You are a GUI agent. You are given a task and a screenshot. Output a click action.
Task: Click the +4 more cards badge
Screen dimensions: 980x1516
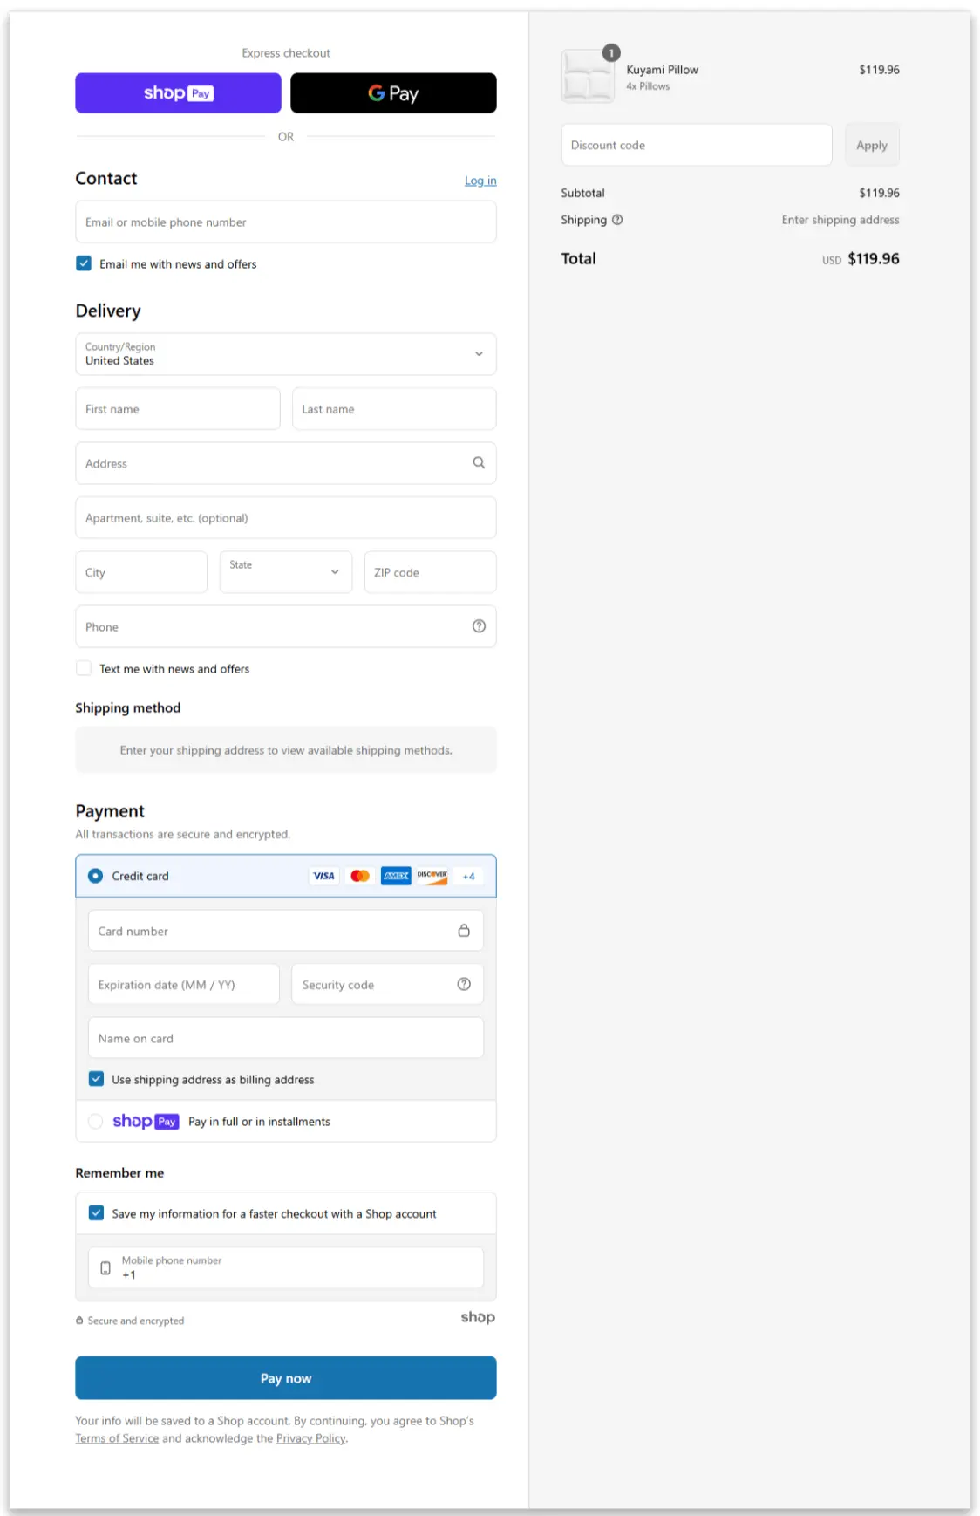click(469, 876)
